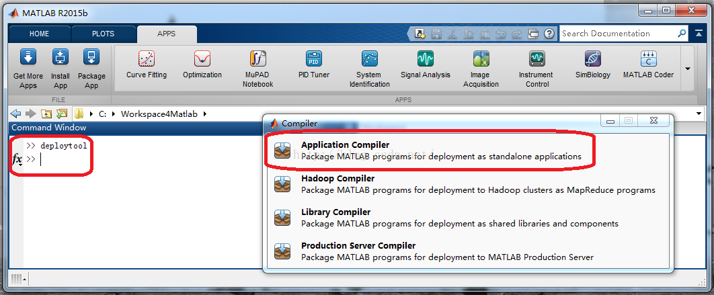Open the Signal Analysis app
This screenshot has height=295, width=714.
pos(426,65)
